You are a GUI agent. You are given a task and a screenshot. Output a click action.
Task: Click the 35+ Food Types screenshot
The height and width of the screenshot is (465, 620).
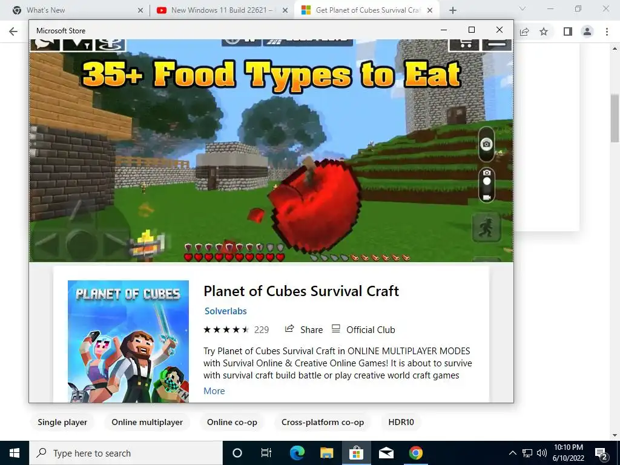click(x=271, y=150)
